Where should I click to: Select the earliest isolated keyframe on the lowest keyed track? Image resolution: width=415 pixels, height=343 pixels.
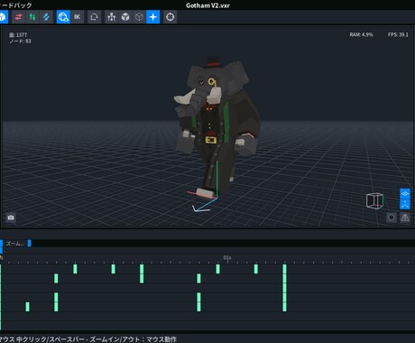click(x=28, y=307)
